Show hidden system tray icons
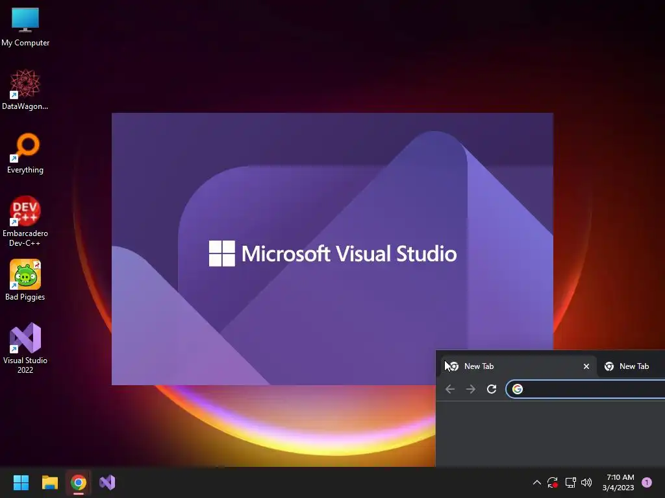 point(536,482)
